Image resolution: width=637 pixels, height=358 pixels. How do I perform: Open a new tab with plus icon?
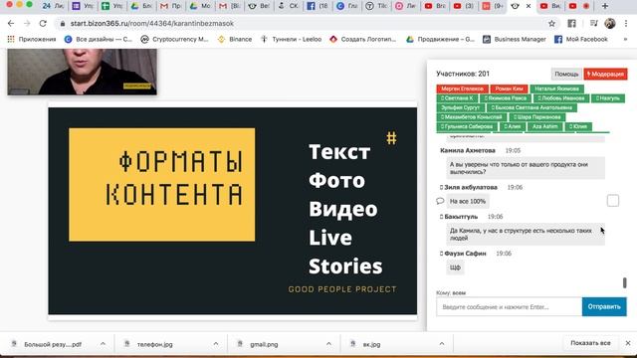(605, 6)
